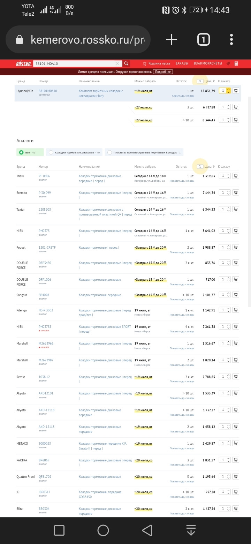Add Brembo P 30 099 to cart

tap(236, 192)
